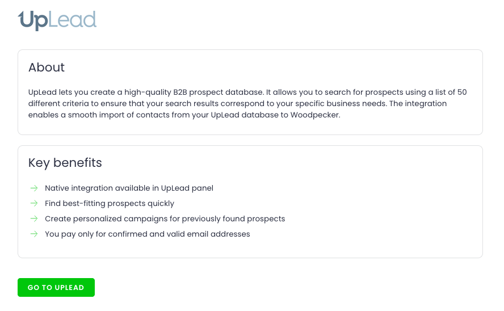Screen dimensions: 504x311
Task: Click arrow icon beside Native integration benefit
Action: 34,188
